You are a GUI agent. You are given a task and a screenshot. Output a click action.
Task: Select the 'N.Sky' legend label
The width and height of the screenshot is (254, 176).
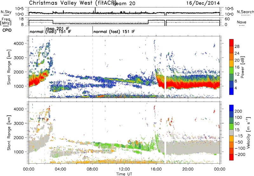click(6, 12)
